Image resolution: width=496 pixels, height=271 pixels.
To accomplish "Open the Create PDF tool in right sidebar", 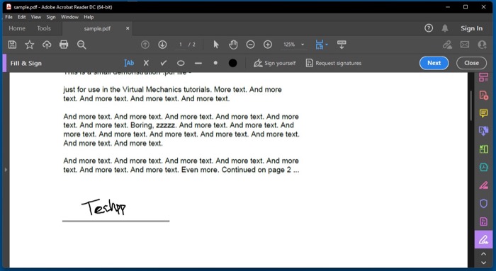I will [x=483, y=95].
